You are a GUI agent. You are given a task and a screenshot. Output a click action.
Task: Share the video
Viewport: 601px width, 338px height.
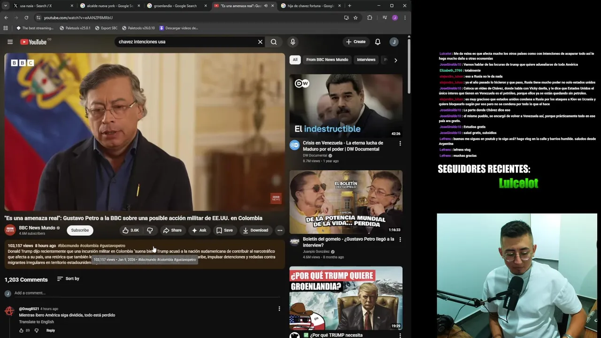[x=172, y=230]
